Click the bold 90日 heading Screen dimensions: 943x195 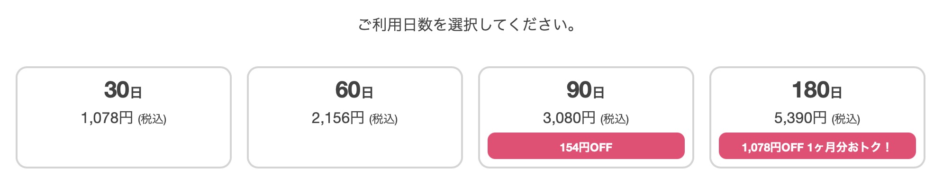click(585, 90)
